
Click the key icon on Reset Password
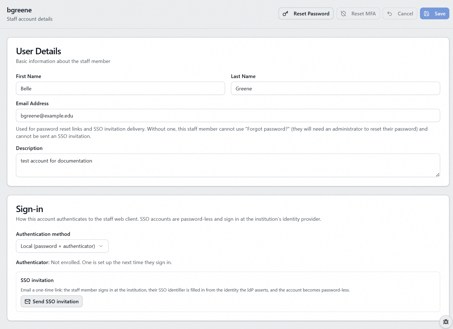coord(285,14)
